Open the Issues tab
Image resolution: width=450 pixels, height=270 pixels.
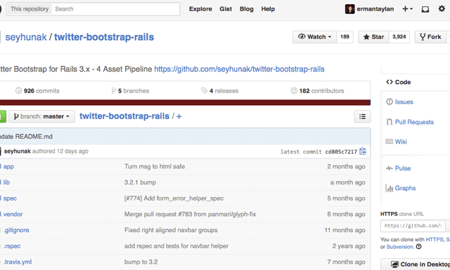tap(399, 102)
